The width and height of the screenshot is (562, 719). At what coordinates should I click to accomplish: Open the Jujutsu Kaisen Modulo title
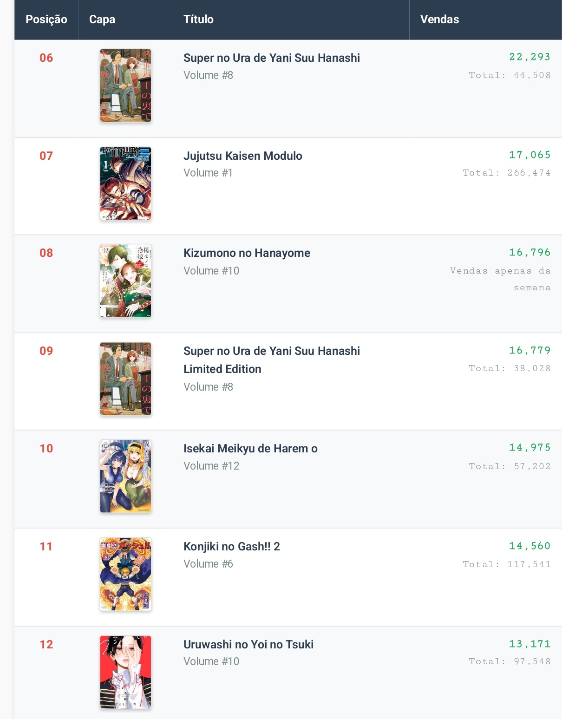pyautogui.click(x=242, y=156)
